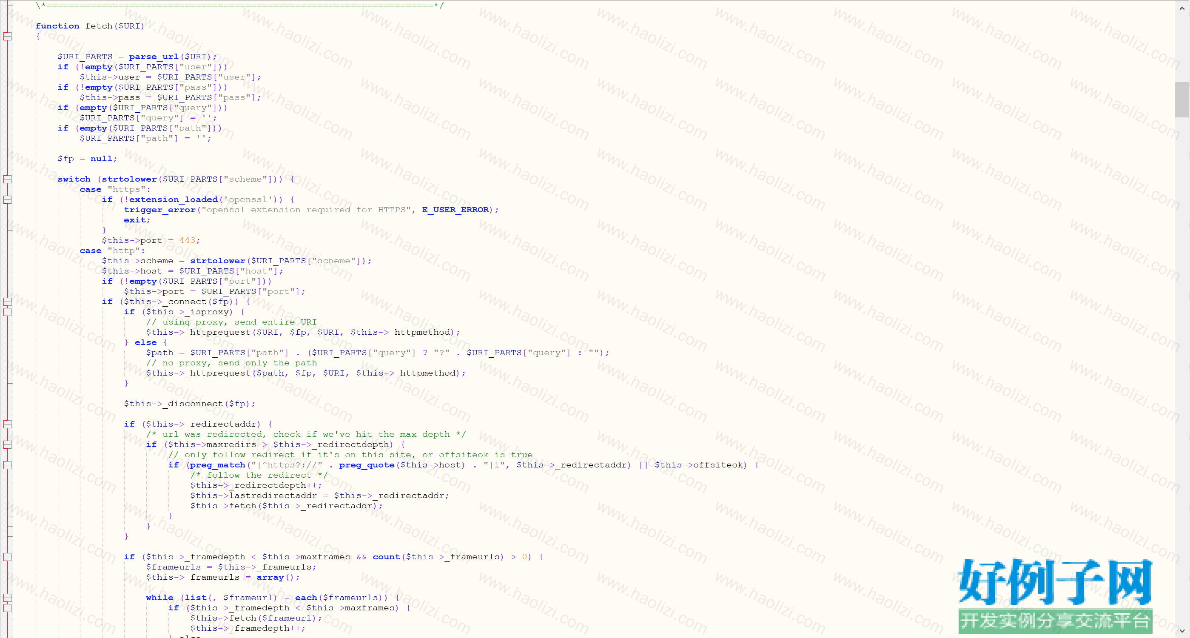1190x638 pixels.
Task: Click the comment "// using proxy, send entire URI"
Action: click(x=231, y=322)
